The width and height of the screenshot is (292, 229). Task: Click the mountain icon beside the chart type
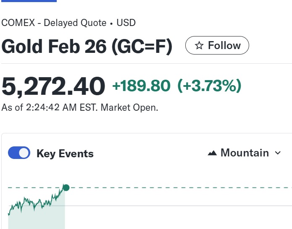tap(213, 153)
